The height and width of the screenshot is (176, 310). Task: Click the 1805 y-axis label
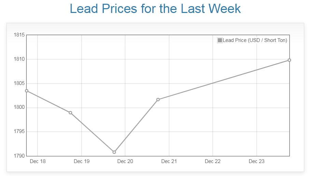[x=19, y=83]
